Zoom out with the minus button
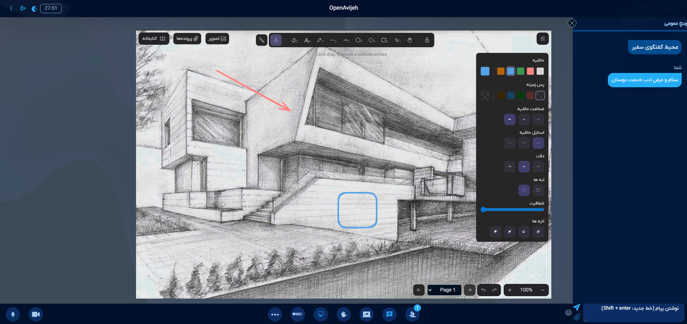 pos(543,290)
